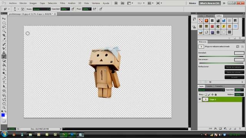This screenshot has width=246, height=138.
Task: Toggle lock image pixels brush icon
Action: [209, 95]
